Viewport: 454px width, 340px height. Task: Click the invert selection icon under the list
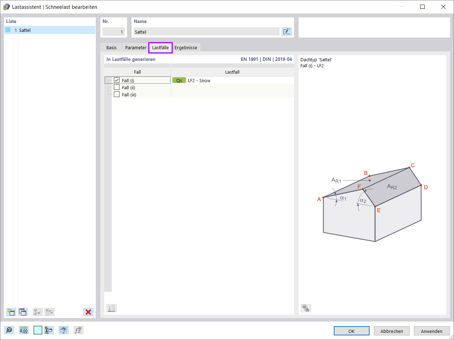click(x=50, y=312)
